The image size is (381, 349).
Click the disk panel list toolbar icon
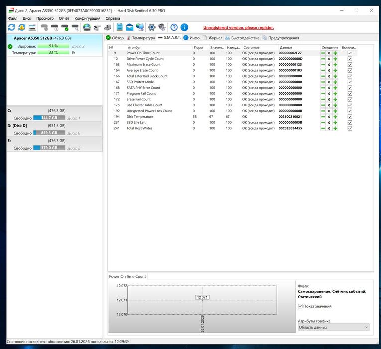(x=32, y=27)
